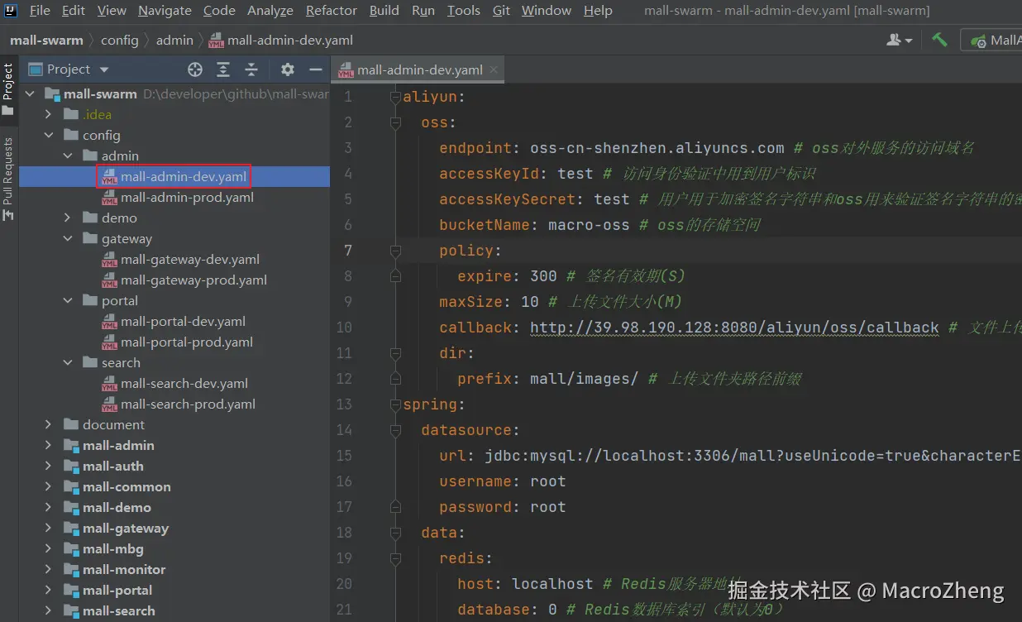Click the Expand All icon in Project panel
The image size is (1022, 622).
coord(223,69)
